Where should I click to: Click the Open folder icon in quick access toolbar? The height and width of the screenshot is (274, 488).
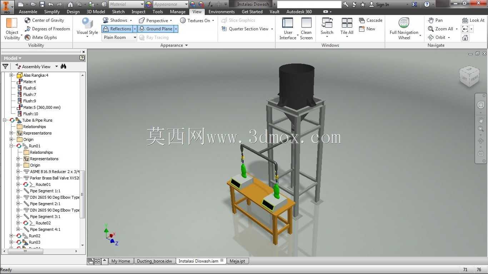[x=33, y=4]
